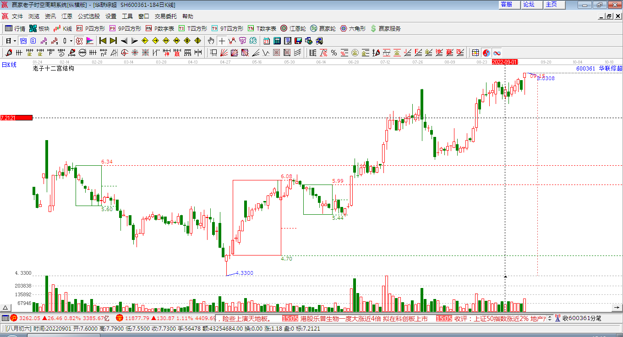Image resolution: width=623 pixels, height=337 pixels.
Task: Open the 设置 menu
Action: [111, 16]
